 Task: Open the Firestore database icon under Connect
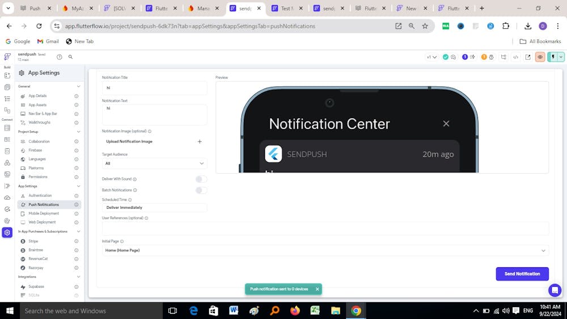coord(7,128)
